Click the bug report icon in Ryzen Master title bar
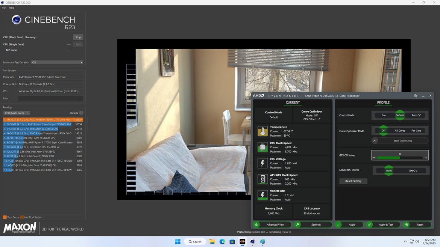The image size is (440, 247). 416,95
